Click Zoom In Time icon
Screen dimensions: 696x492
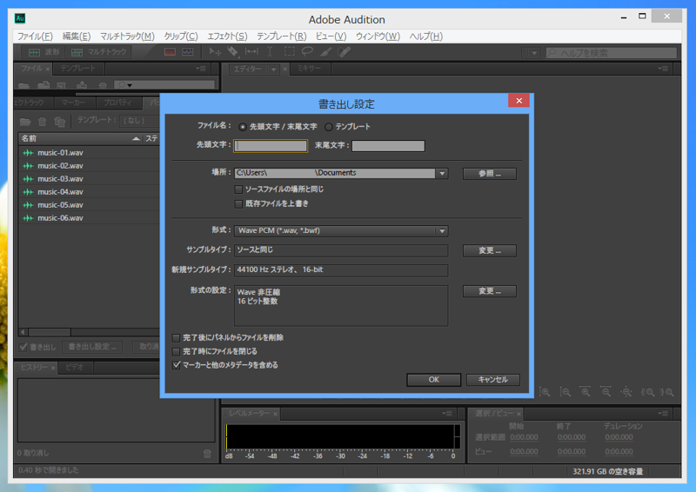click(x=586, y=392)
